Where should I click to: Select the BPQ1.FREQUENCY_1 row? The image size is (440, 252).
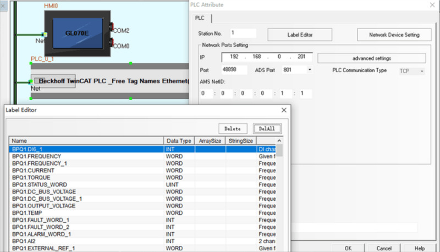(x=142, y=163)
